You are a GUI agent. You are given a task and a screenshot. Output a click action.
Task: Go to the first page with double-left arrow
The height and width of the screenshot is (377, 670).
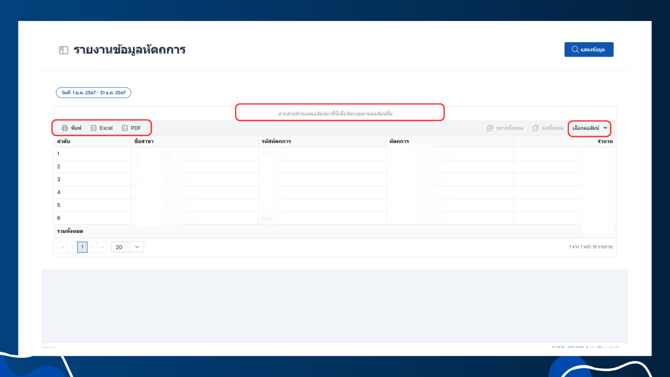pos(62,247)
